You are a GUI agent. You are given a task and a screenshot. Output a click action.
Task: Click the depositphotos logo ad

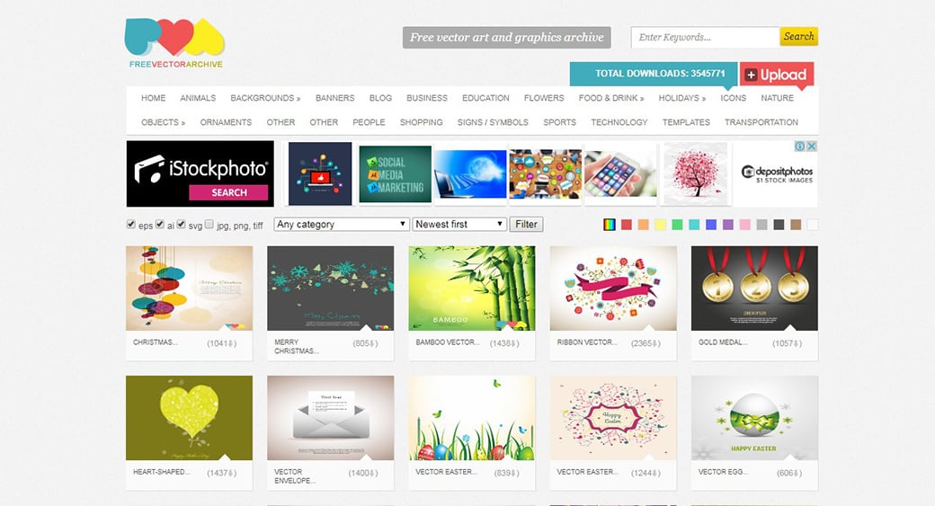click(777, 174)
